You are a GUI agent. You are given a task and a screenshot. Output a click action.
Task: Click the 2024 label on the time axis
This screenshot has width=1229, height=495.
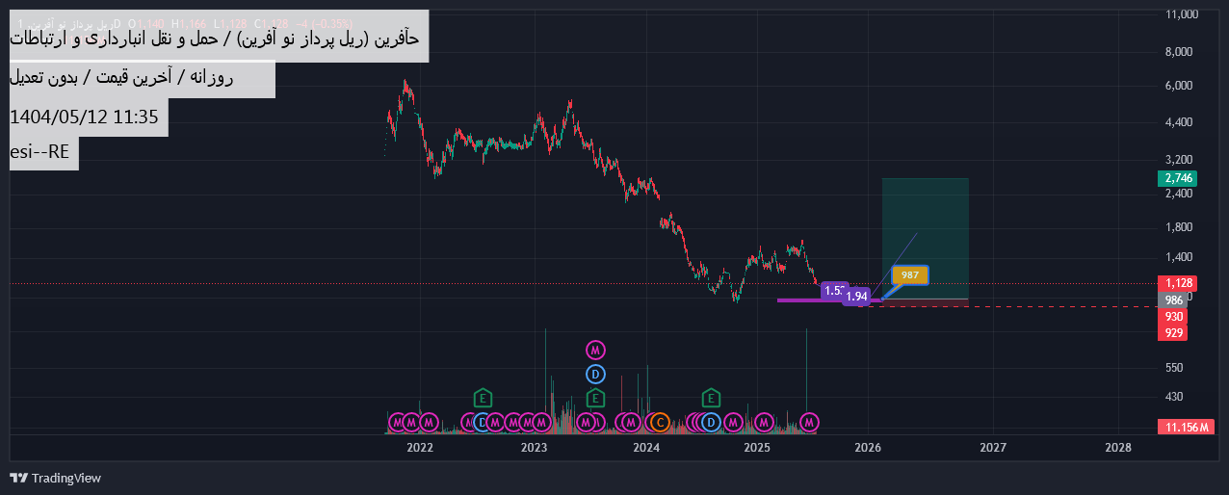point(645,448)
